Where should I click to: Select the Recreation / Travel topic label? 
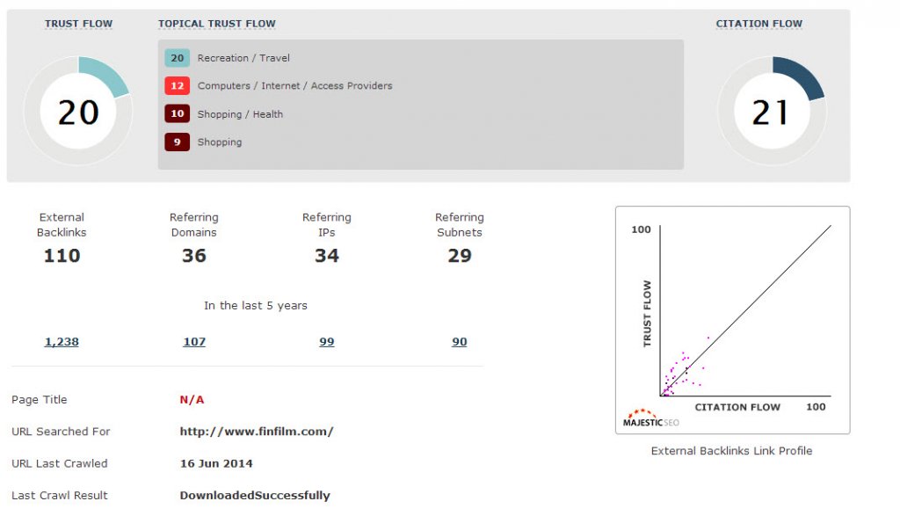(x=243, y=58)
